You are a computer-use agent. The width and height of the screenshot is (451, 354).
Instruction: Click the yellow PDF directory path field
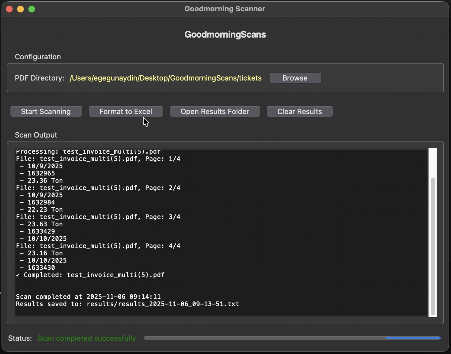[165, 78]
